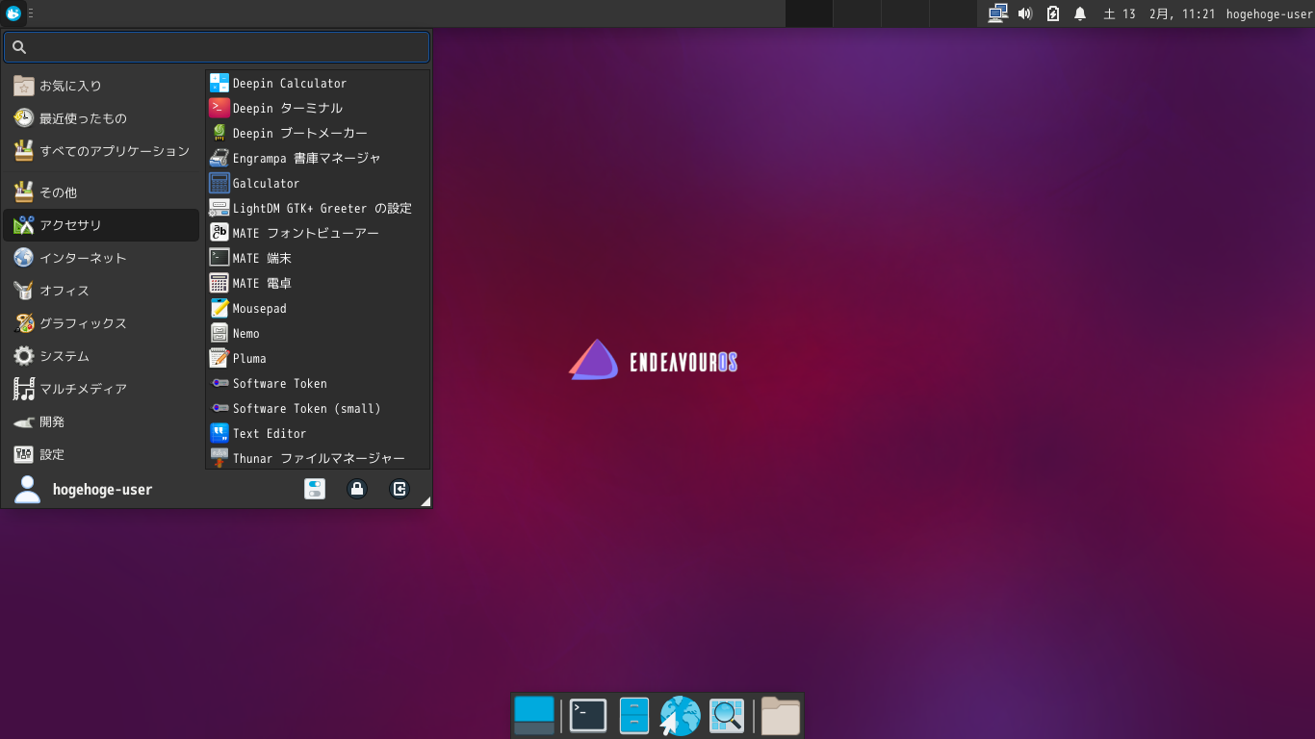Open 設定 category
Viewport: 1315px width, 739px height.
(101, 454)
